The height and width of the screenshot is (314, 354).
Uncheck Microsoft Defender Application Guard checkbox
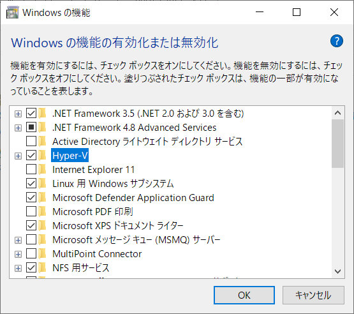(x=31, y=197)
